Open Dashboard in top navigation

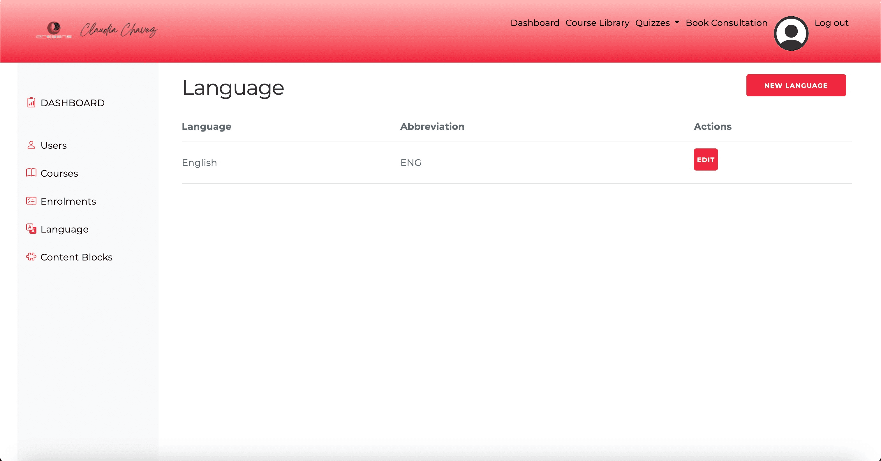[x=535, y=23]
